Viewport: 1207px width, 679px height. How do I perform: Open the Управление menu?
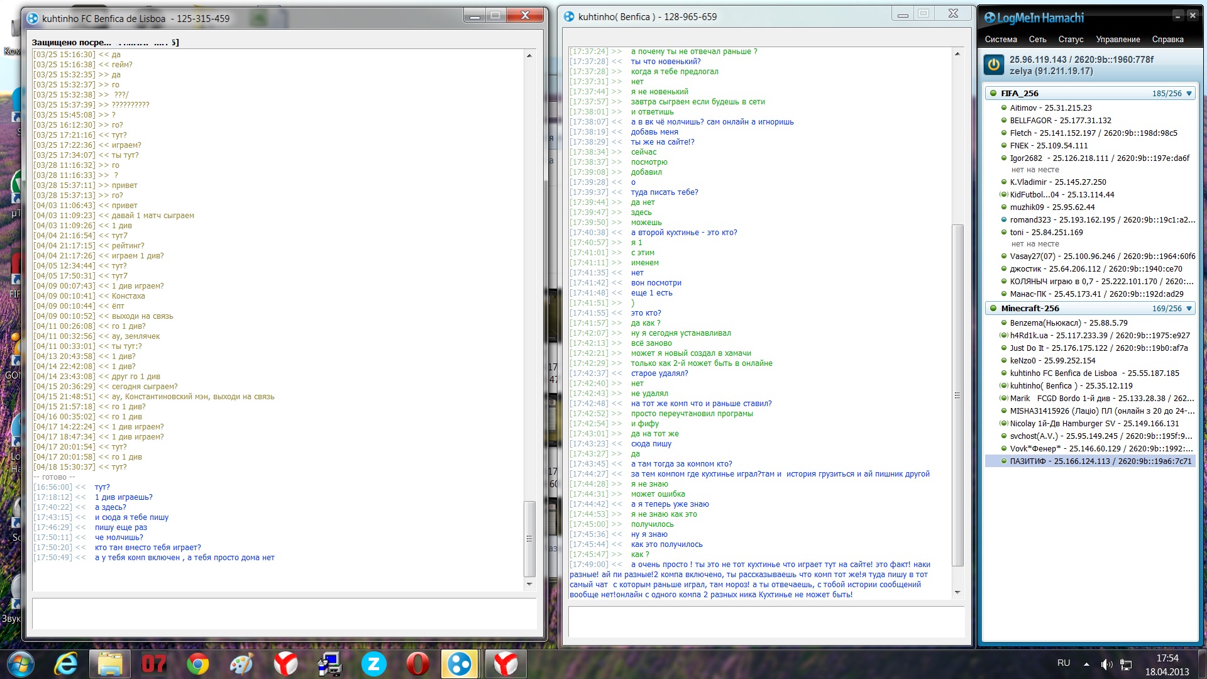point(1117,39)
